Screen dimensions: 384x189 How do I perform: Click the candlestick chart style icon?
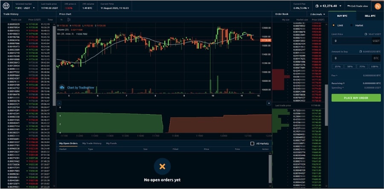[69, 20]
